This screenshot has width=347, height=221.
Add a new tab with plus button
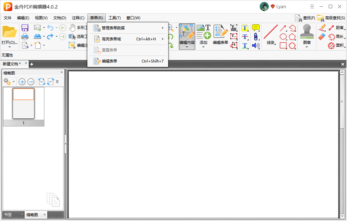coord(32,64)
